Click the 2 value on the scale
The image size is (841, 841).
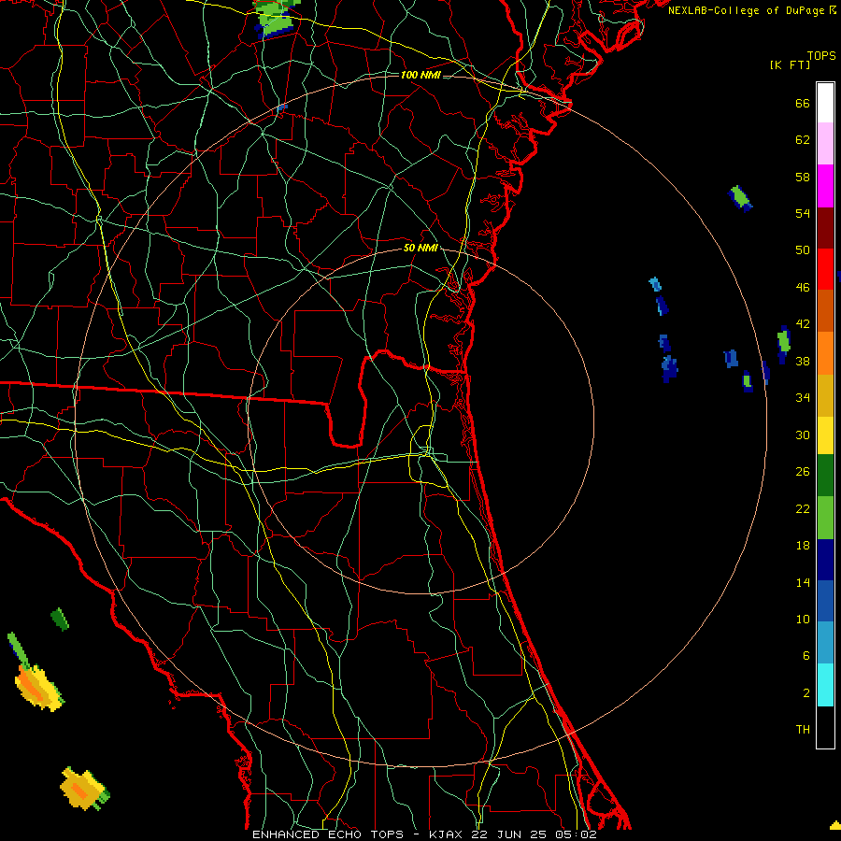[806, 693]
